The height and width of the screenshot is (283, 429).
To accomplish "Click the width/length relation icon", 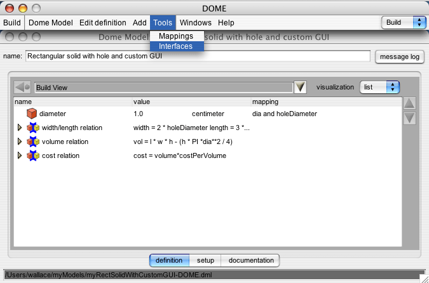I will pos(33,128).
